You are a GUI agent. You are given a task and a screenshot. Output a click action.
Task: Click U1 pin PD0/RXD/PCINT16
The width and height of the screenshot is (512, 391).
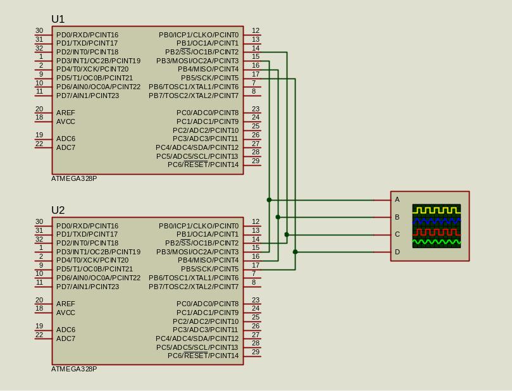tap(87, 35)
